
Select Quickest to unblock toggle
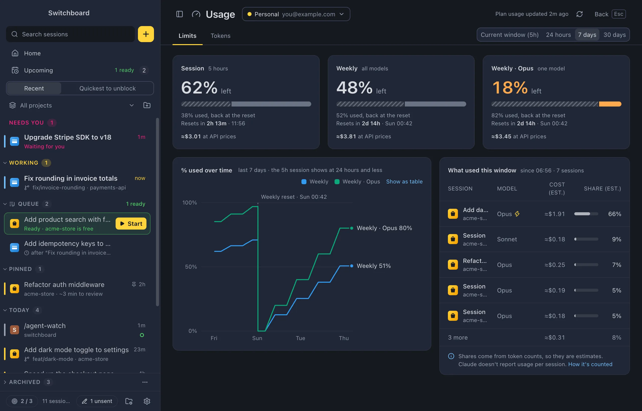point(107,88)
